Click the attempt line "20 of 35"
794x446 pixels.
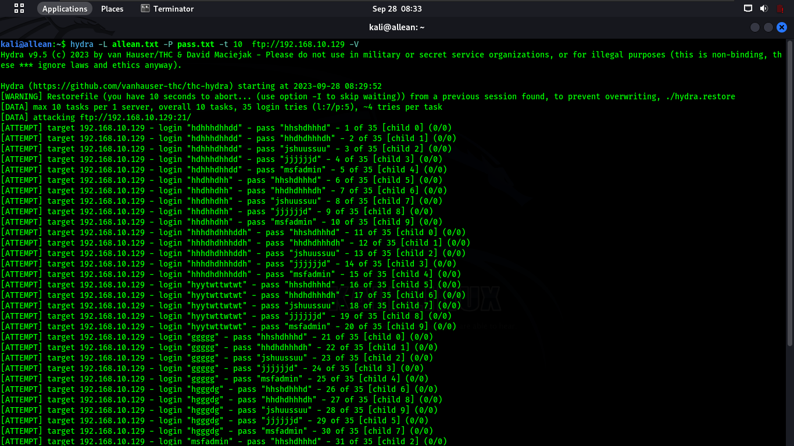[228, 326]
